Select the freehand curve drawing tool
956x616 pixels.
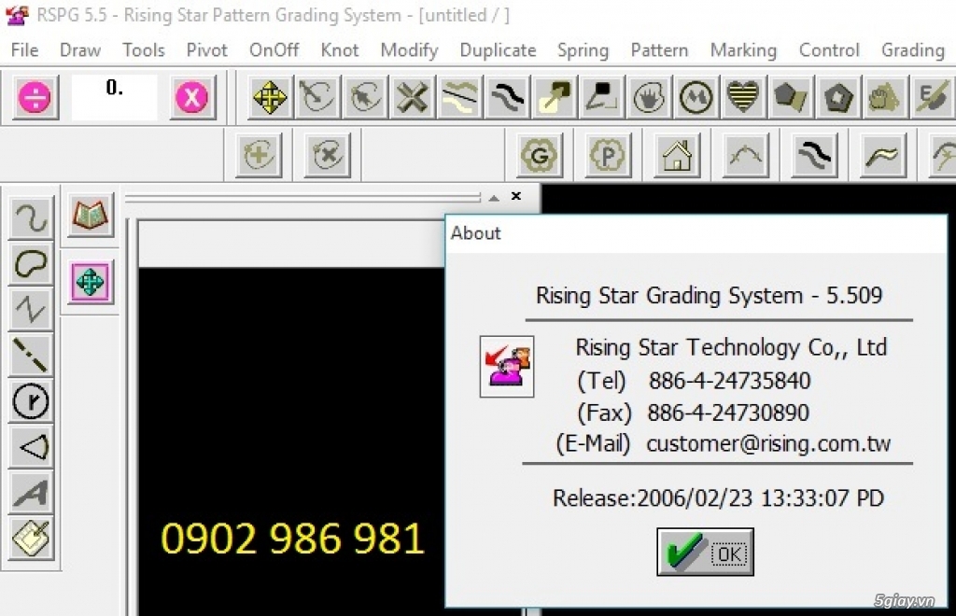tap(31, 217)
